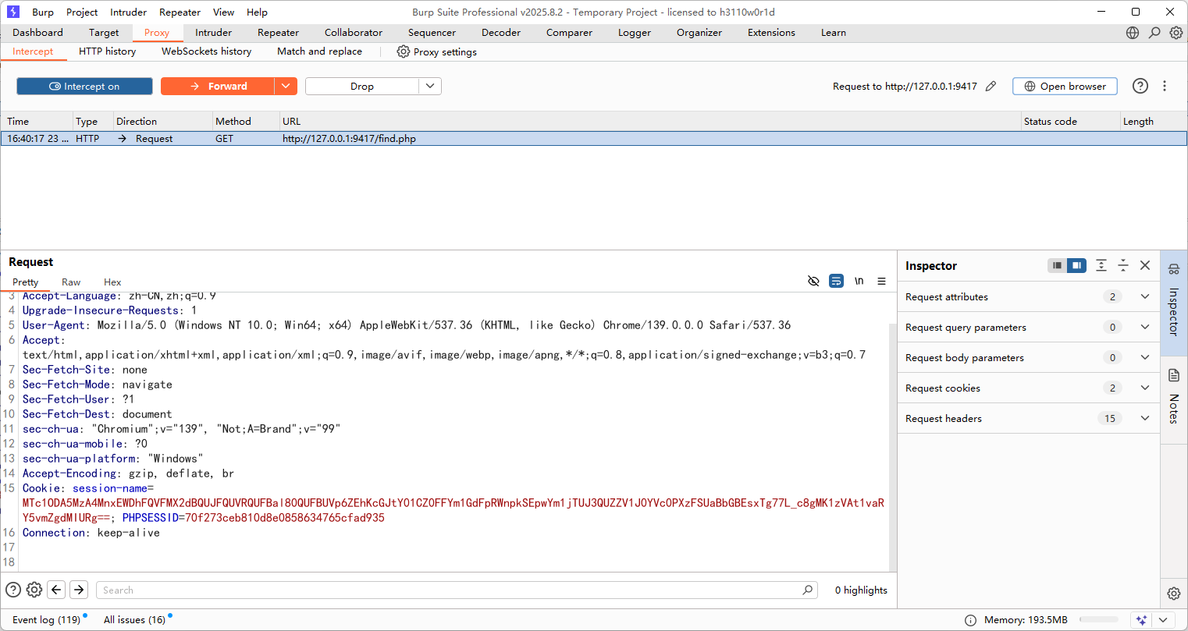Open the Forward button dropdown arrow
The image size is (1188, 631).
[x=286, y=87]
